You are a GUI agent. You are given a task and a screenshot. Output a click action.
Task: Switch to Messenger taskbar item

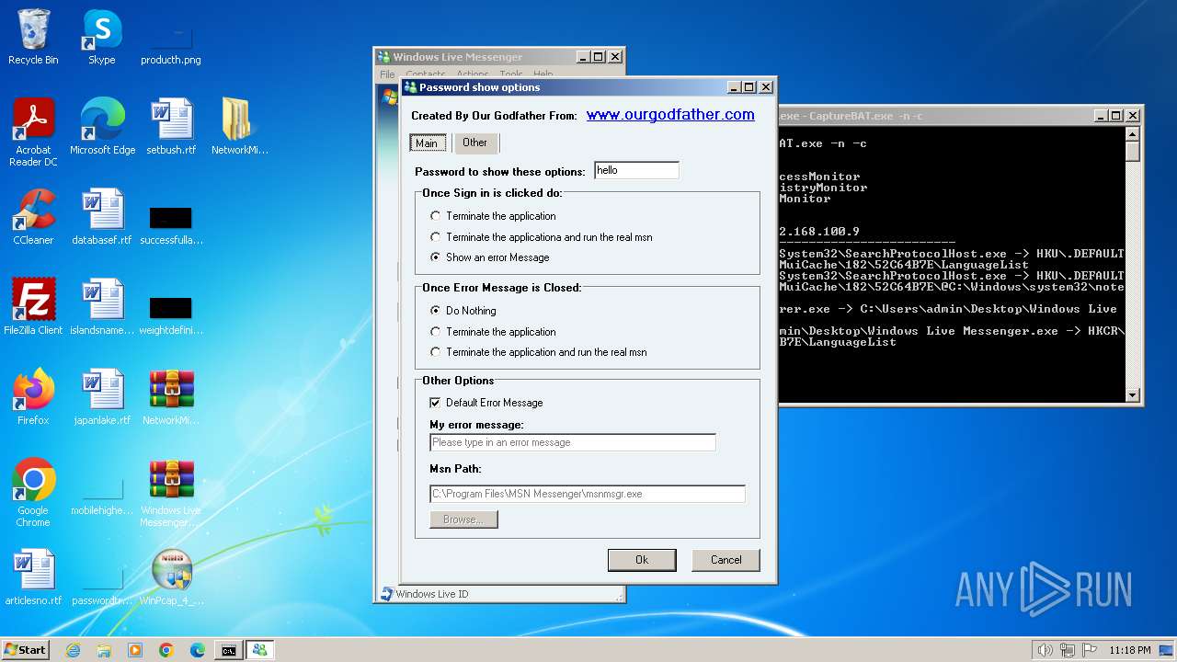(x=260, y=650)
